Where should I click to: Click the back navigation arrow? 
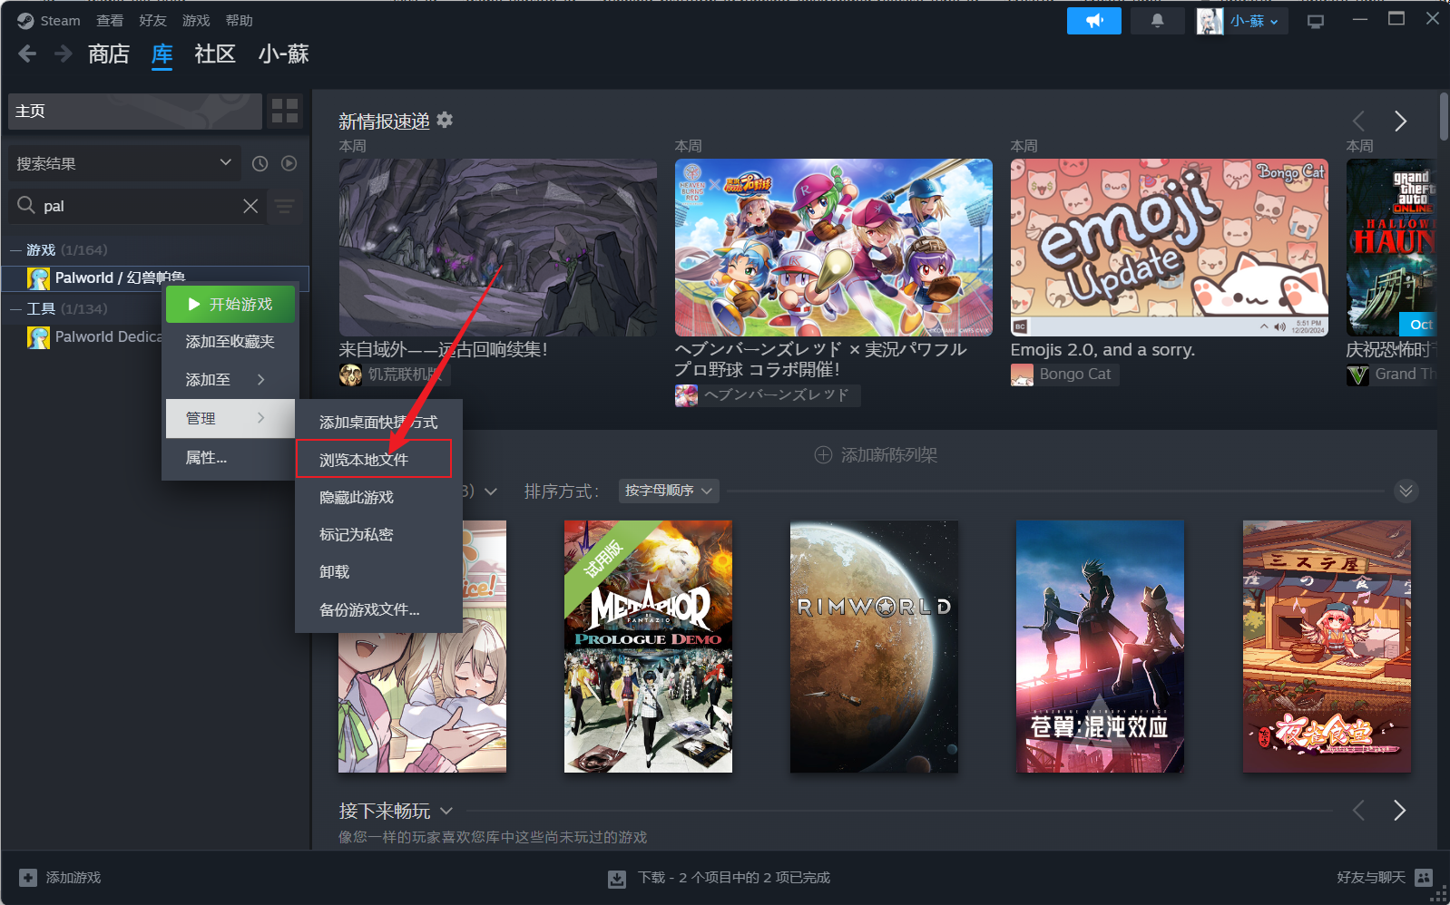pyautogui.click(x=27, y=54)
